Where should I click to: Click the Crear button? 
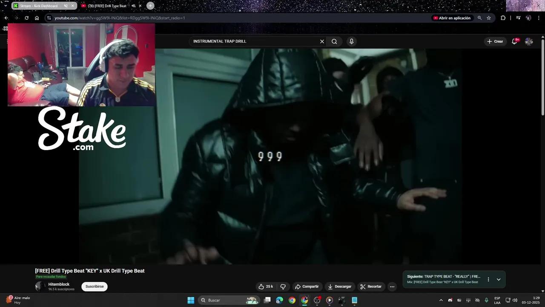pyautogui.click(x=495, y=41)
